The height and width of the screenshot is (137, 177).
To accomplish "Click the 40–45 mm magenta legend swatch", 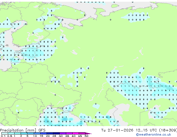I will 76,133.
